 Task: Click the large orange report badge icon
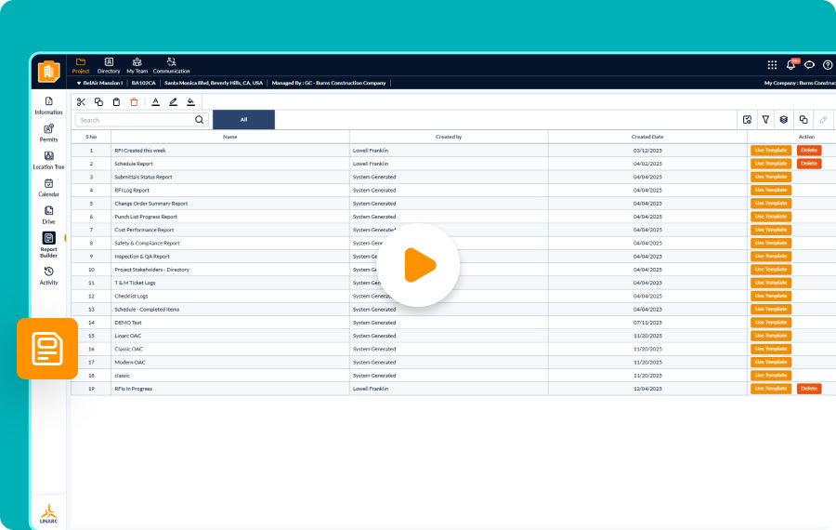[47, 349]
